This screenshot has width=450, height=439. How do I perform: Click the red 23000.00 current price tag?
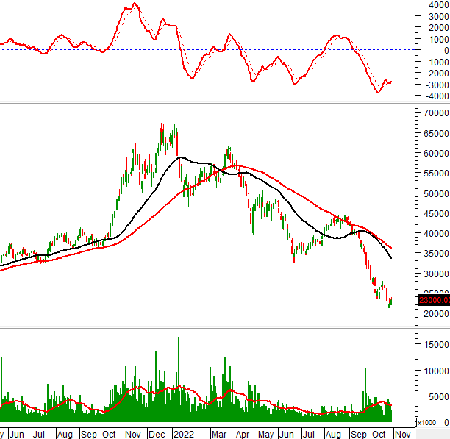(x=433, y=300)
